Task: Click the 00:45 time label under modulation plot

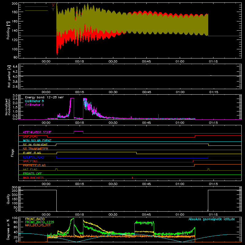Action: (146, 123)
